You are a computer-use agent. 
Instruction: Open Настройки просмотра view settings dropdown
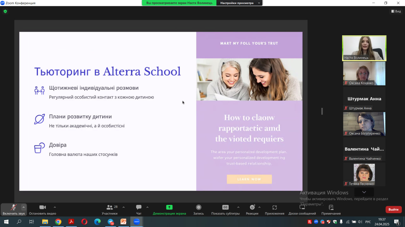240,3
